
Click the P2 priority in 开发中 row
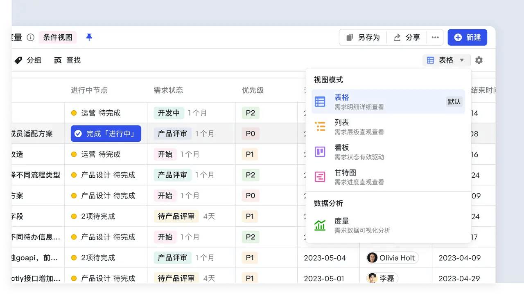(251, 113)
